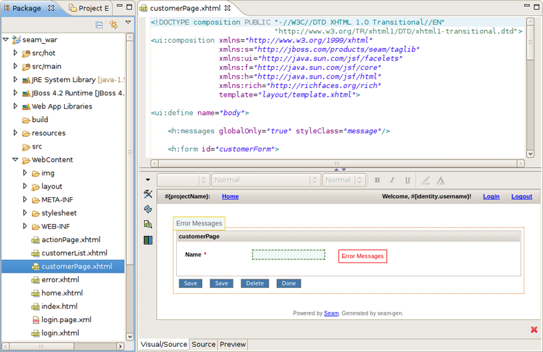Click the Seam link in footer
Screen dimensions: 543x352
coord(331,313)
